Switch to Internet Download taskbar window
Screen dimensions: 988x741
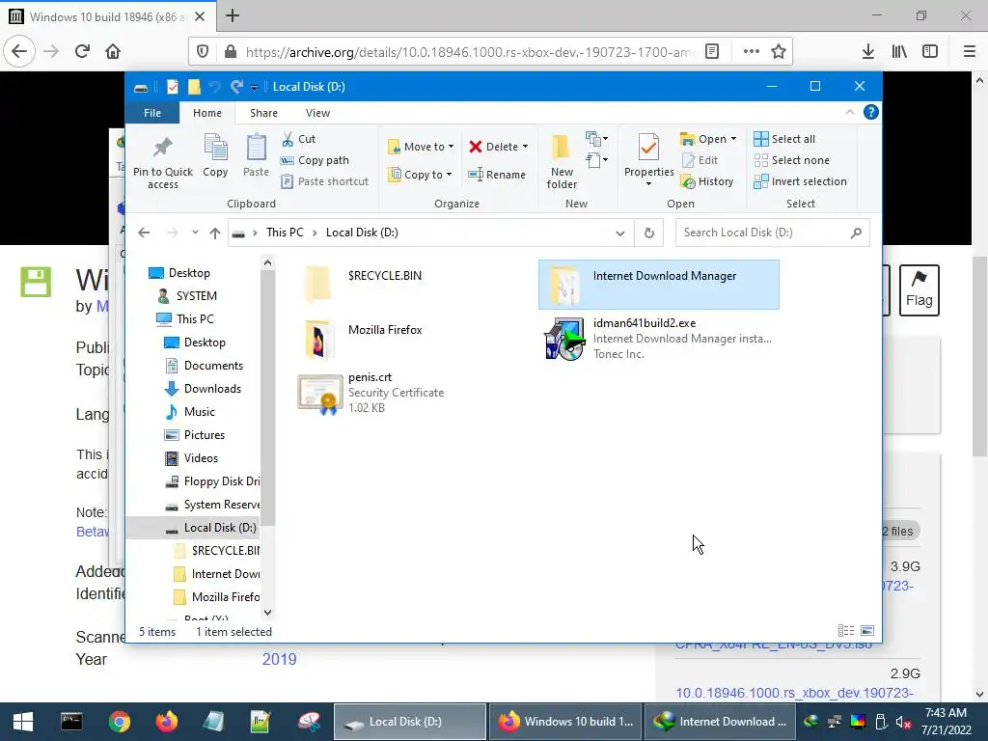pos(721,722)
